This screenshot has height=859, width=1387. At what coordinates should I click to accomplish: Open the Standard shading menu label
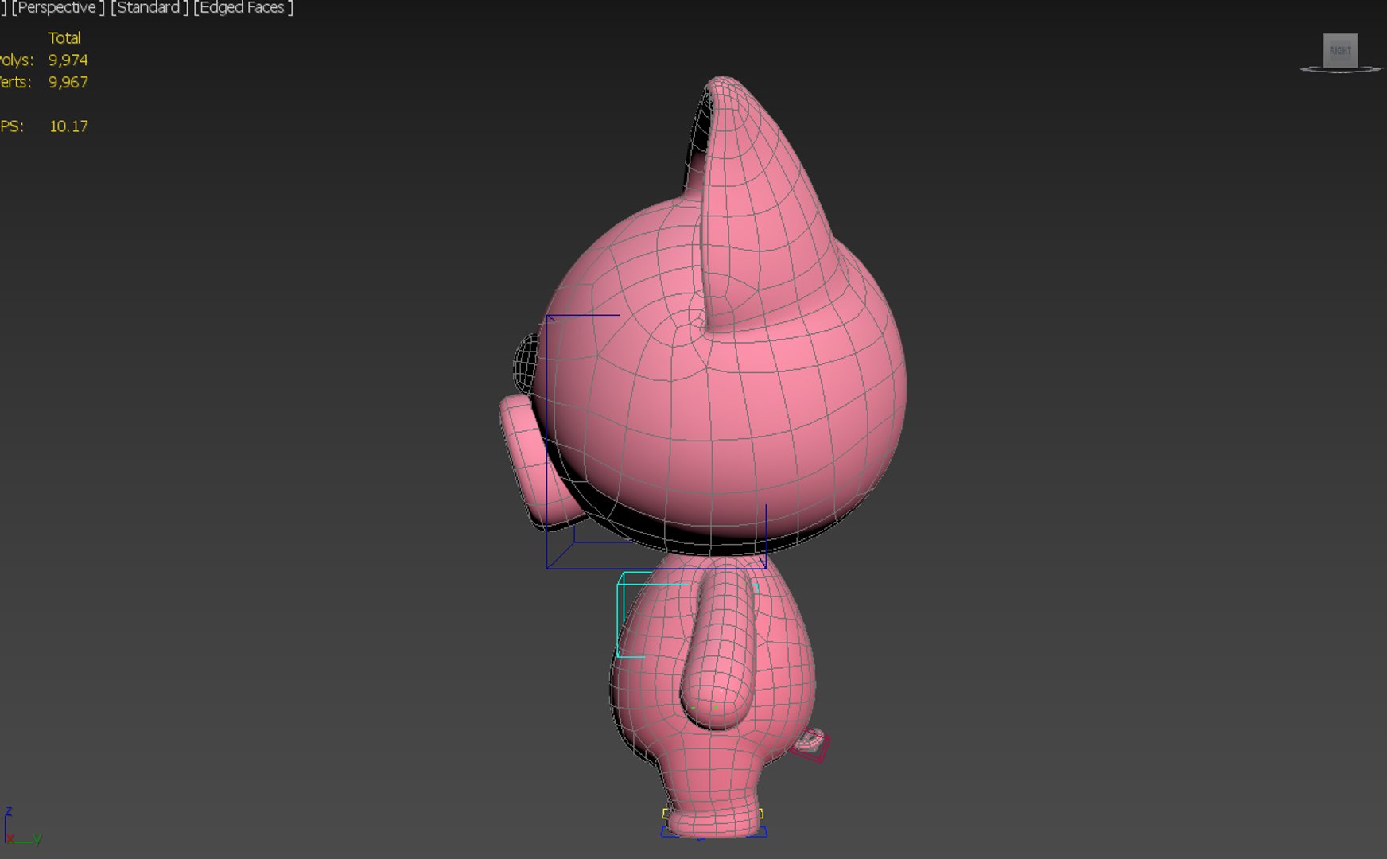(149, 8)
